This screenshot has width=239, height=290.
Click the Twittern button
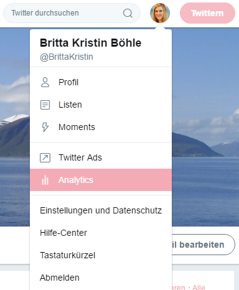tap(207, 13)
